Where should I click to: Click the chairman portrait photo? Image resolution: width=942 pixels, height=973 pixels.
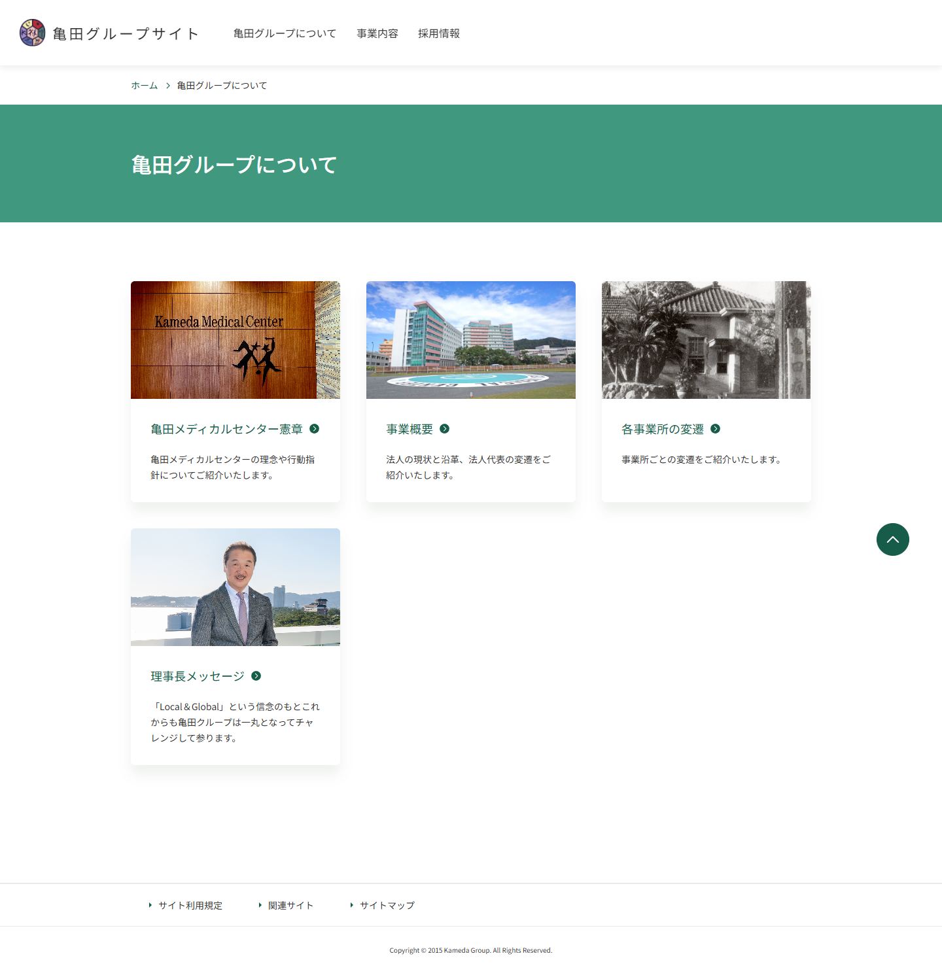click(235, 587)
